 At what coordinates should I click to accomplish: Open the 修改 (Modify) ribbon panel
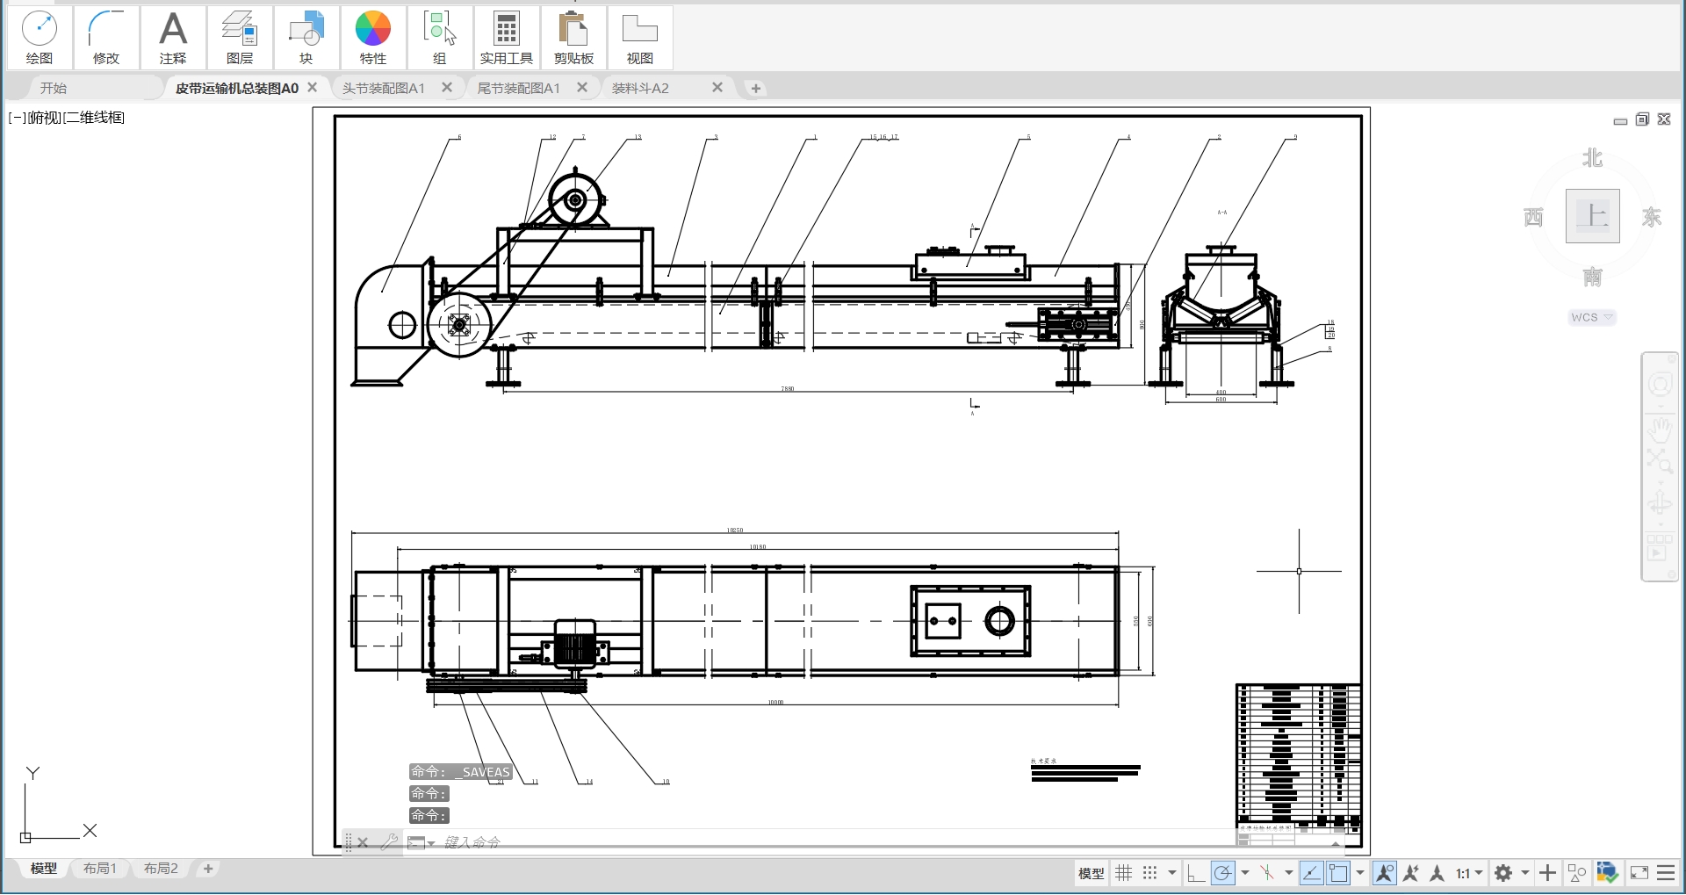(106, 38)
